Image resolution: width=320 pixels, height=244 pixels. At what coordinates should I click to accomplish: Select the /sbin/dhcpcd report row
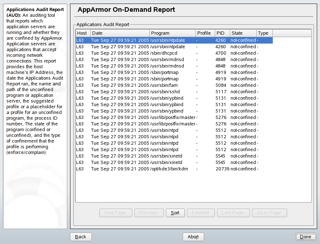143,53
